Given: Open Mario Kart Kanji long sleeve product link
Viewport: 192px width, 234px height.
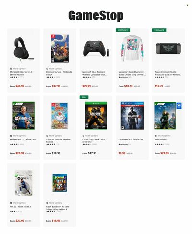Looking at the screenshot, I should (132, 73).
